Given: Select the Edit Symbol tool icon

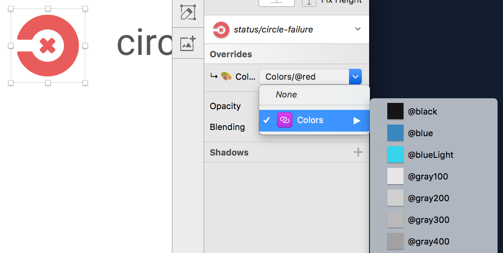Looking at the screenshot, I should [x=188, y=12].
